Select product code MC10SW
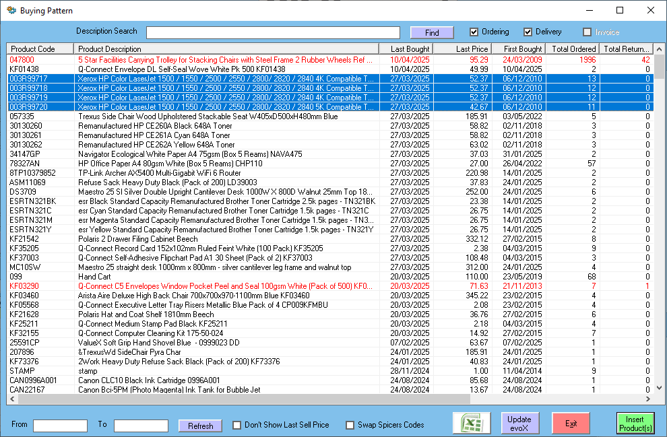Screen dimensions: 667x437 tap(330, 267)
